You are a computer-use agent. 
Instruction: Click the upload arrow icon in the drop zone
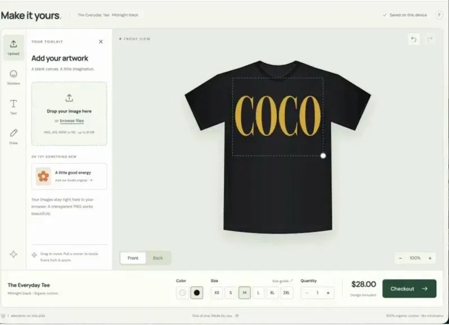click(69, 98)
